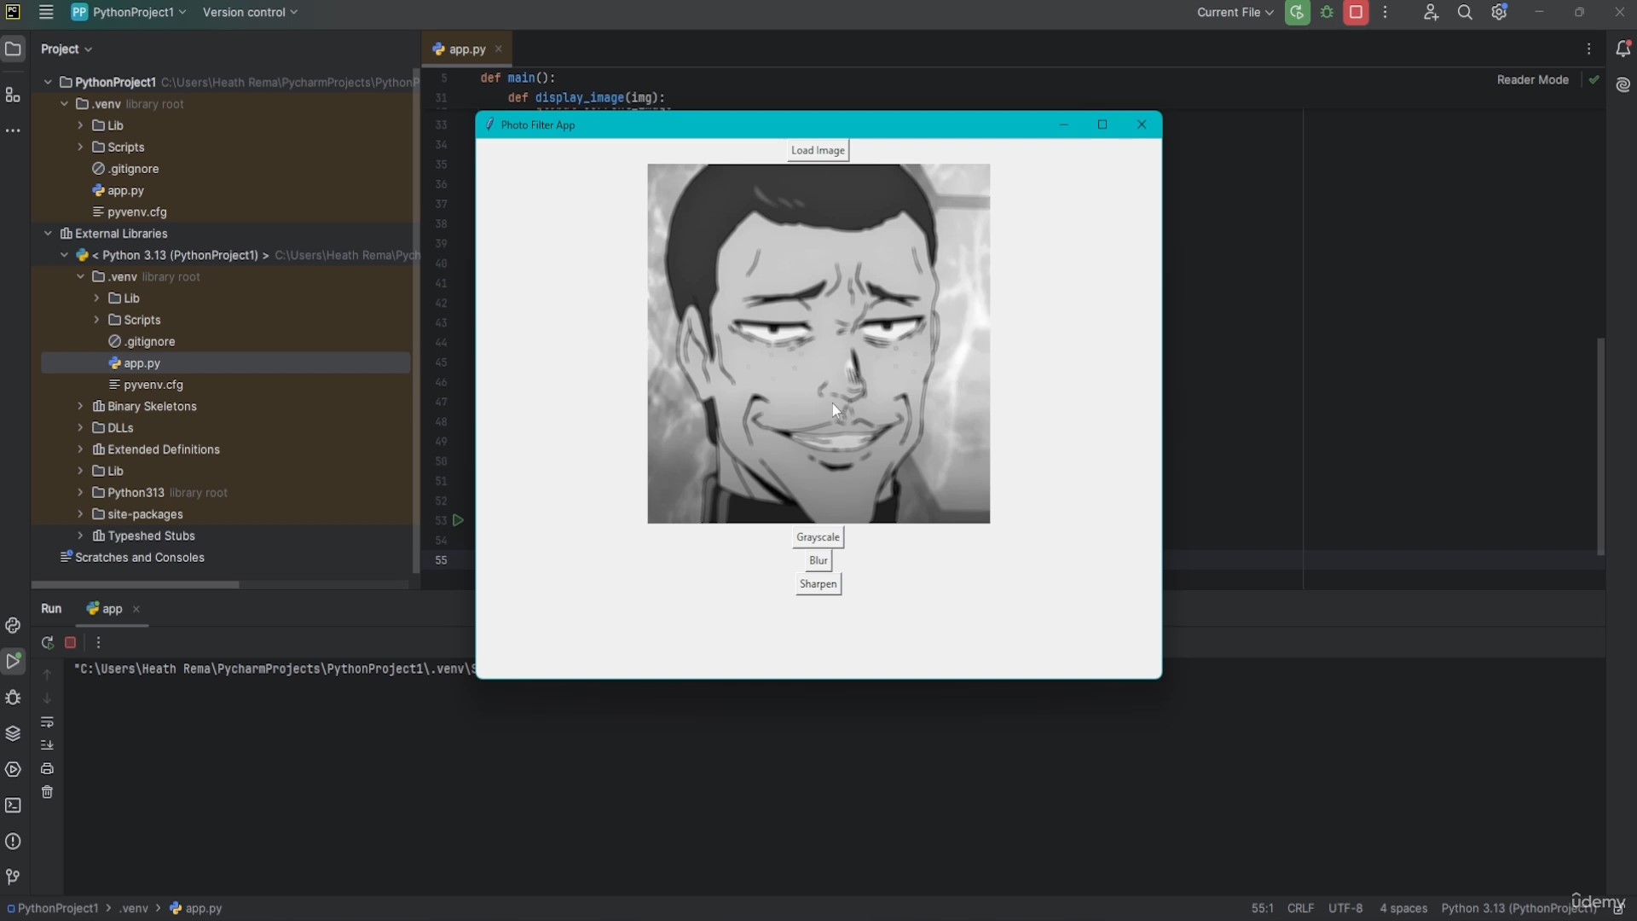This screenshot has width=1637, height=921.
Task: Clear all console output with trash icon
Action: [47, 792]
